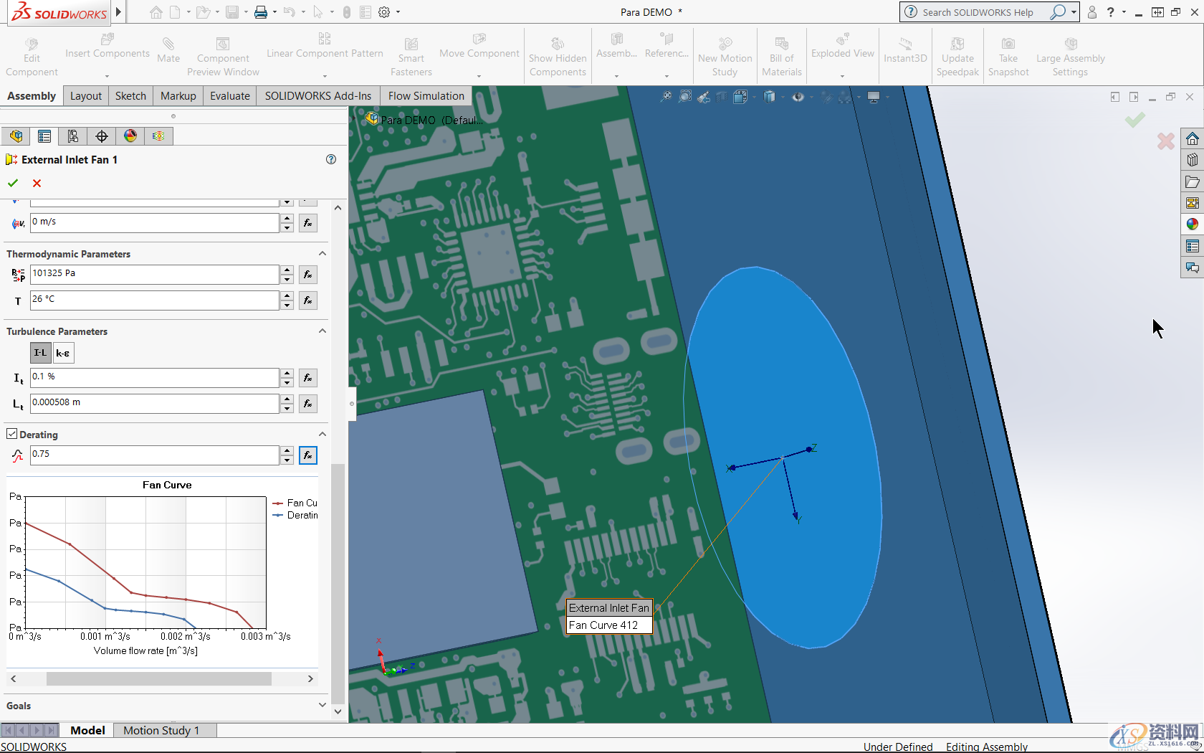This screenshot has width=1204, height=753.
Task: Switch to the FeatureManager design tree tab
Action: [x=16, y=136]
